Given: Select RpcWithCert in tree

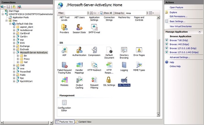Looking at the screenshot, I should [26, 81].
